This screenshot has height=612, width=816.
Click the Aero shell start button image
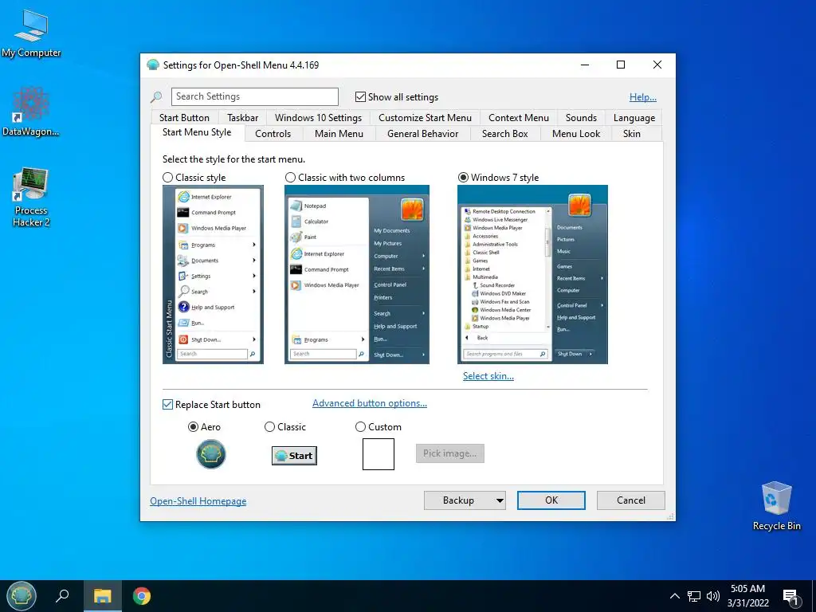coord(210,453)
